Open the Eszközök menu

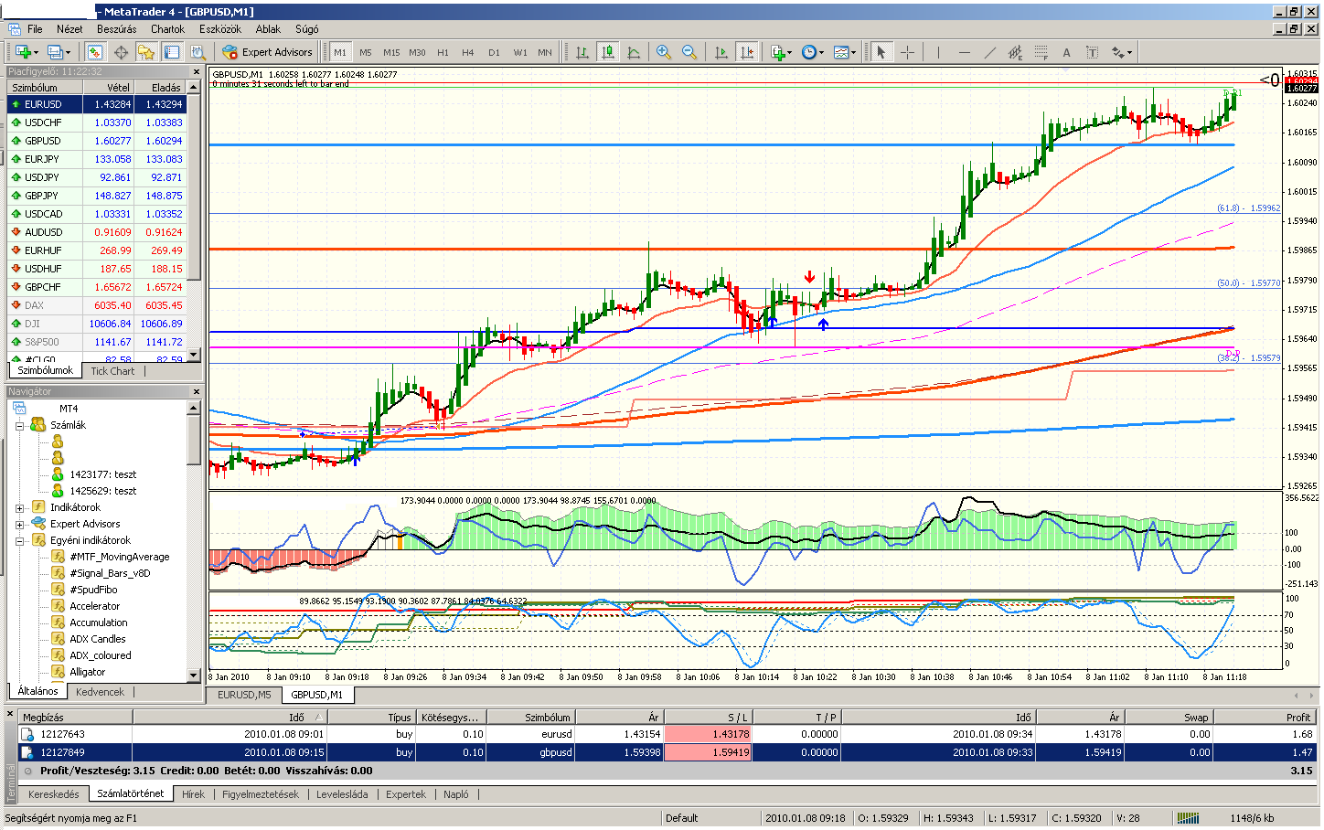tap(220, 29)
